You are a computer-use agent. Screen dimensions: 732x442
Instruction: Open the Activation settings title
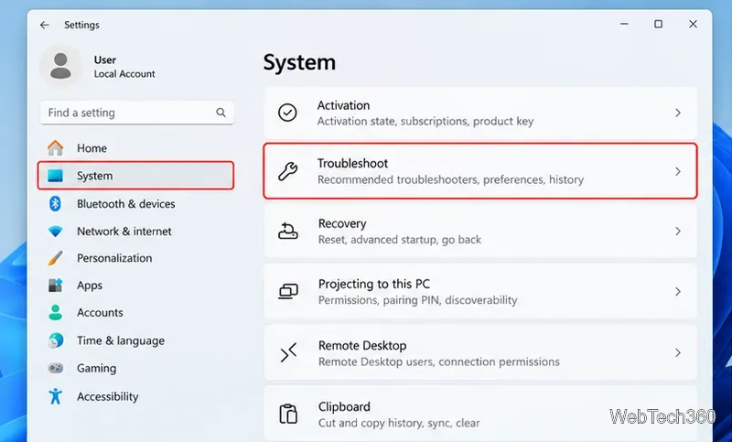(344, 105)
